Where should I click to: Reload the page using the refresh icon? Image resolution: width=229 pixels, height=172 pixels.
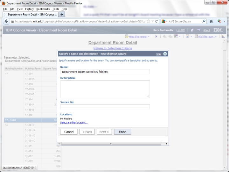[x=156, y=21]
